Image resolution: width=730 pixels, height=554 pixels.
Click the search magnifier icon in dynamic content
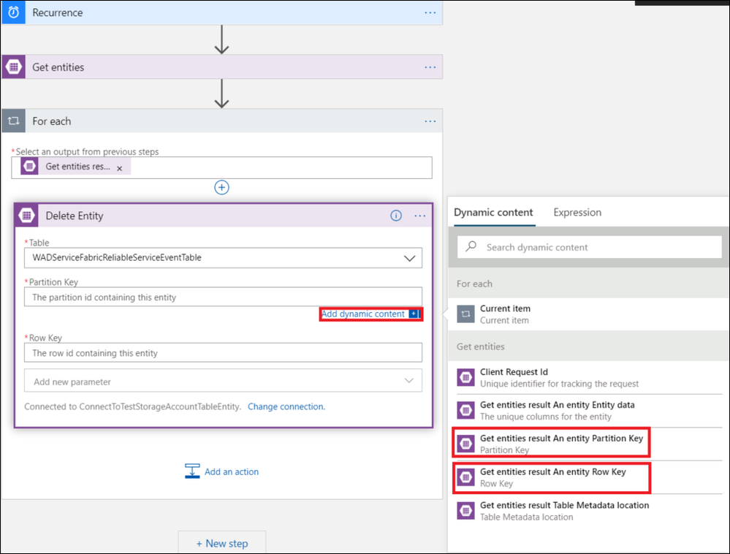click(x=471, y=246)
